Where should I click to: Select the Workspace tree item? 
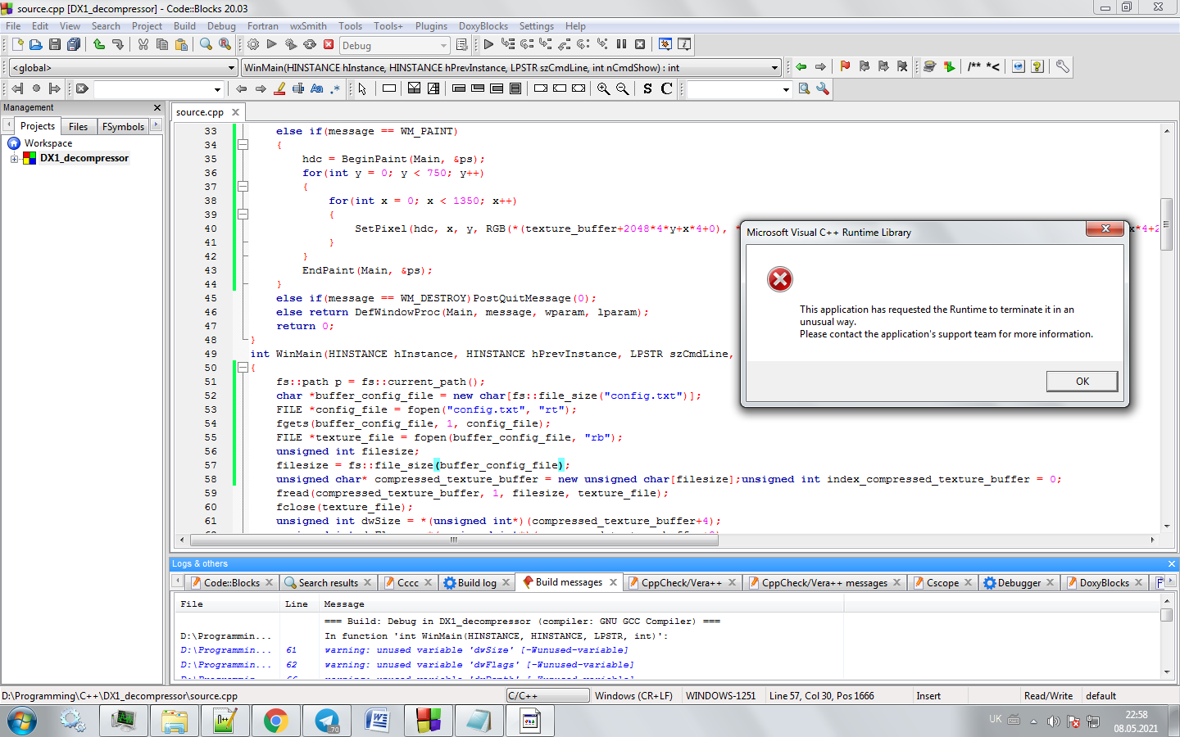coord(48,143)
